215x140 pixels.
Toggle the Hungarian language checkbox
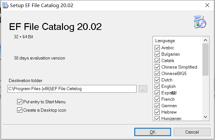coord(157,118)
